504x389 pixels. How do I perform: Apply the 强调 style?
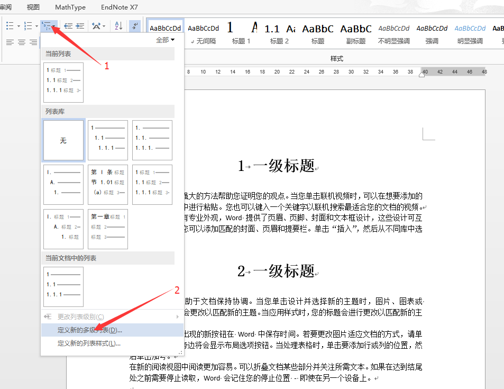tap(432, 33)
